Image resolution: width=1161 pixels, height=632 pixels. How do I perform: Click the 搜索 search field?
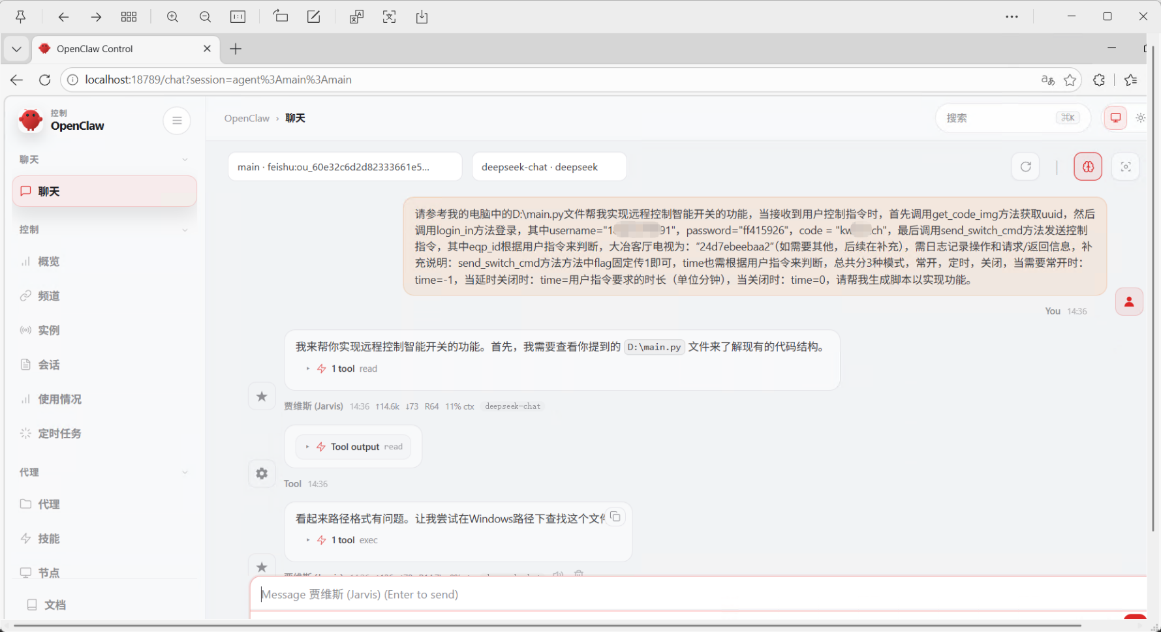pyautogui.click(x=1013, y=118)
